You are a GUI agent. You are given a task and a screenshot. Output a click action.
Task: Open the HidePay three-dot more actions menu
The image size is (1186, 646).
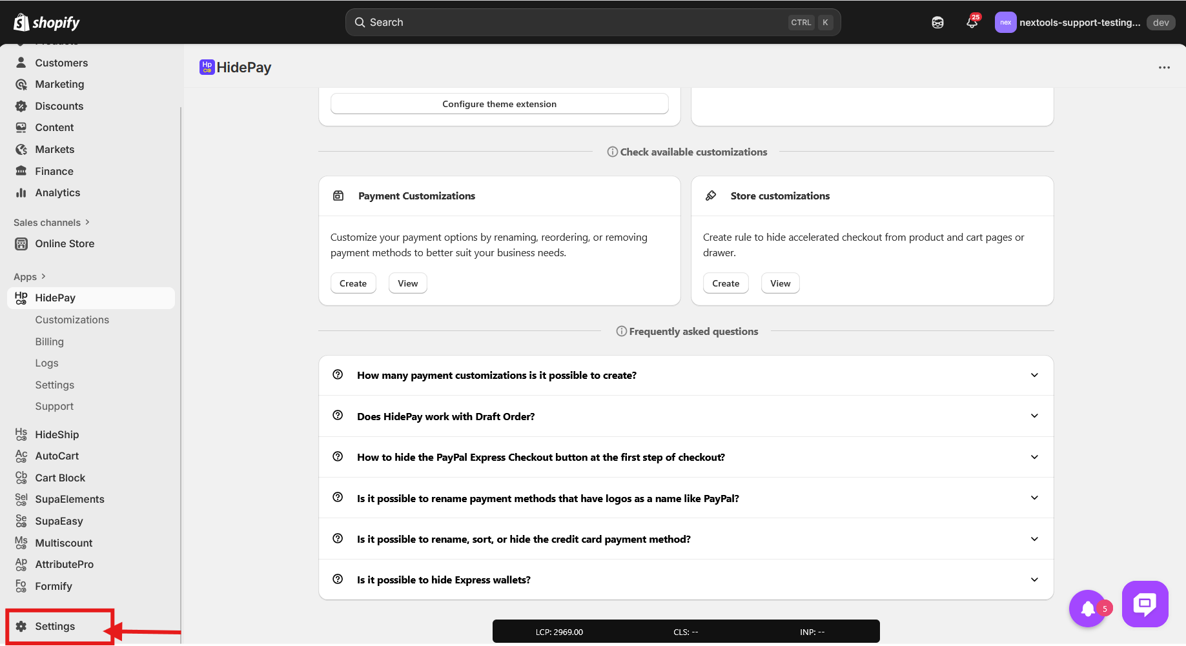click(x=1164, y=68)
